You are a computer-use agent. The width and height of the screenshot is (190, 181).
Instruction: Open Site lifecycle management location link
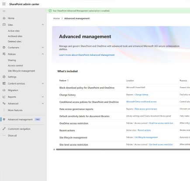pos(146,137)
